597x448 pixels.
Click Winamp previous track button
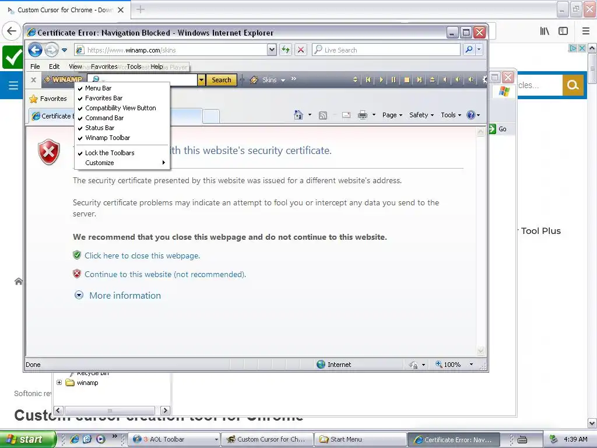pyautogui.click(x=368, y=79)
